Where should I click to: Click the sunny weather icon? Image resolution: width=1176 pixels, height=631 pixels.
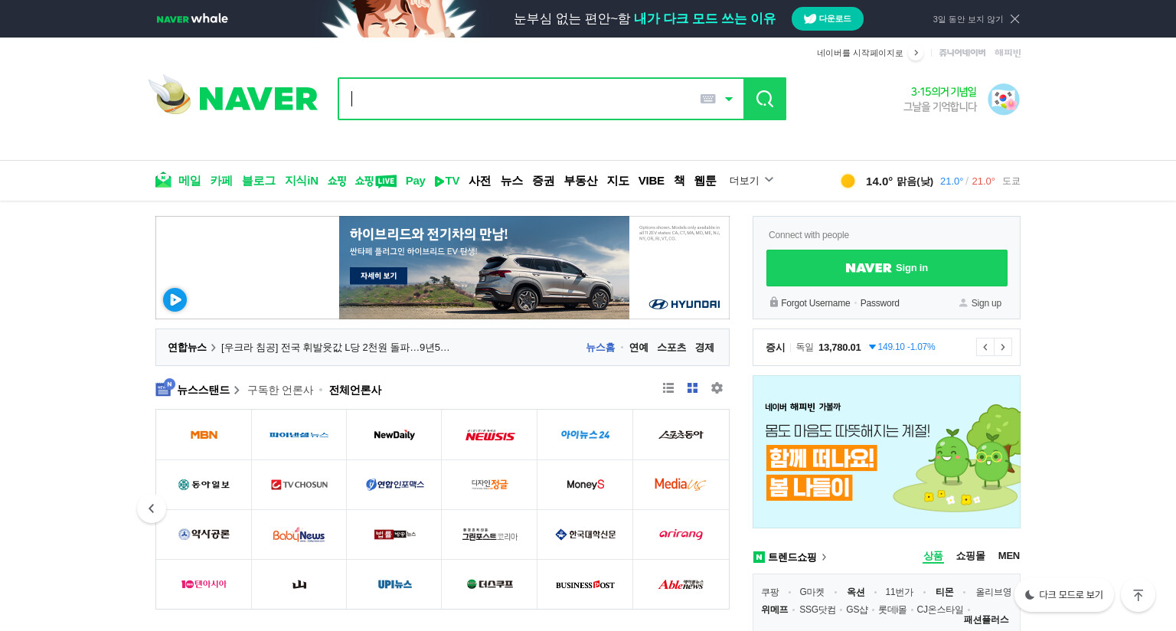pos(848,181)
